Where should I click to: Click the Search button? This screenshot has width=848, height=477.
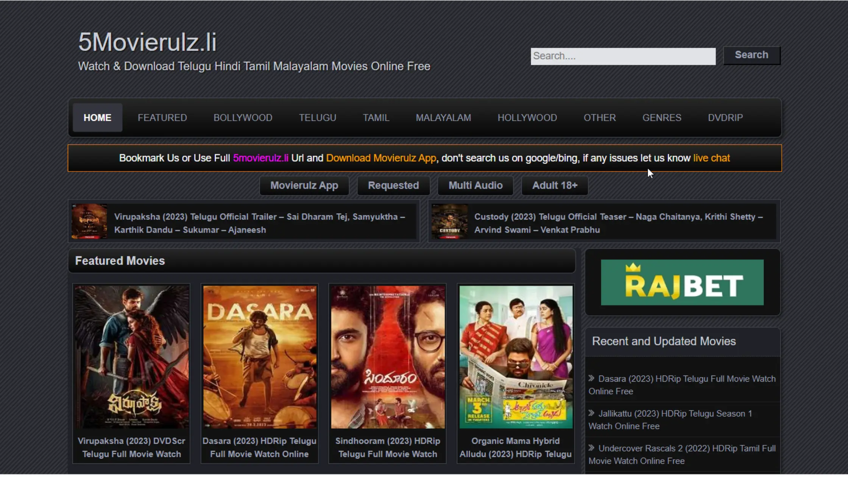[751, 55]
